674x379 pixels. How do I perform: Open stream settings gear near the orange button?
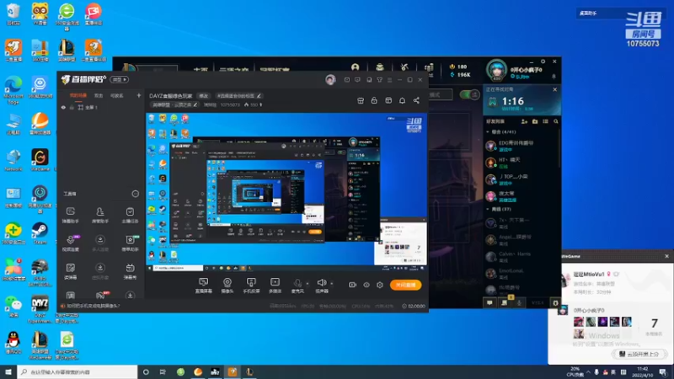point(380,285)
